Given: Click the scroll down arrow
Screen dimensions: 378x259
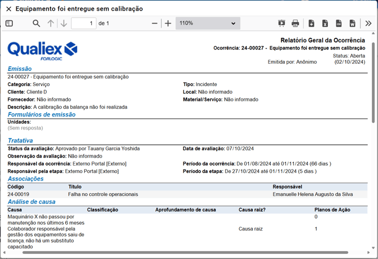Looking at the screenshot, I should click(x=373, y=248).
